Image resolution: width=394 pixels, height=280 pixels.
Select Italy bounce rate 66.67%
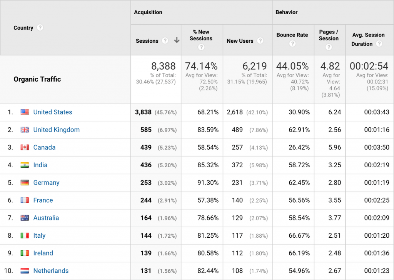299,235
